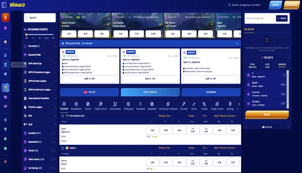
Task: Expand the Favorites section in sidebar
Action: coord(55,46)
